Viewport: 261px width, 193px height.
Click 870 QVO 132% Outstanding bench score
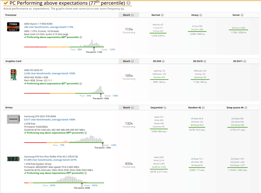(x=129, y=125)
